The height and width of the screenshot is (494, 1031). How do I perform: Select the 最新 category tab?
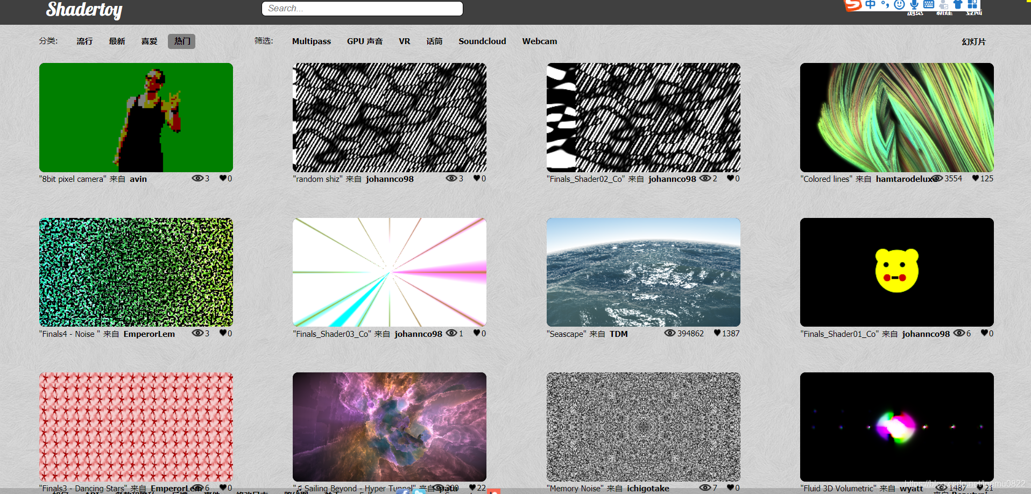pos(117,41)
